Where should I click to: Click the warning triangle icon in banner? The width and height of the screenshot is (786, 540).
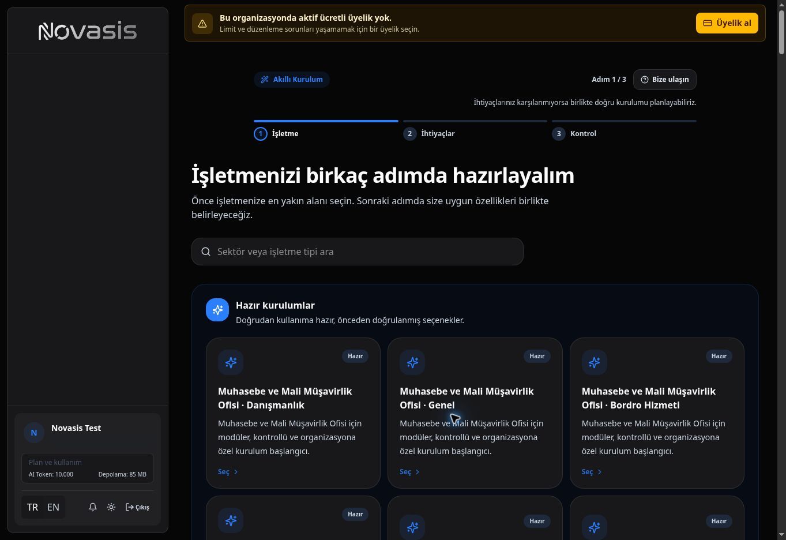point(202,24)
